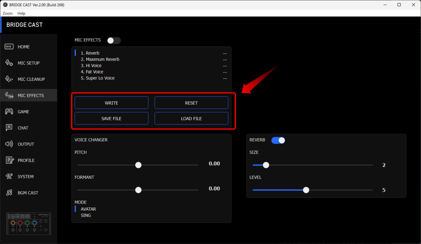Click the LOAD FILE button

(192, 118)
